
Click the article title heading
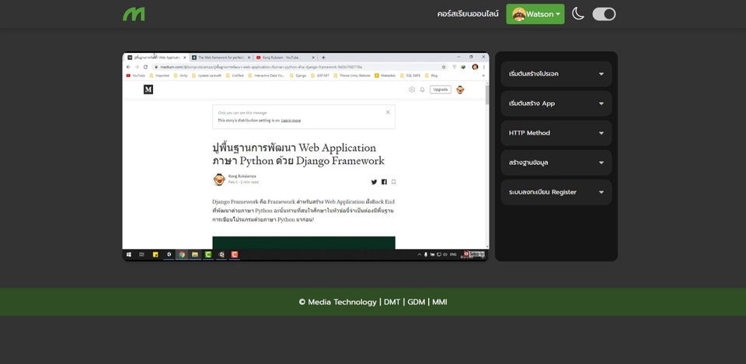click(298, 154)
